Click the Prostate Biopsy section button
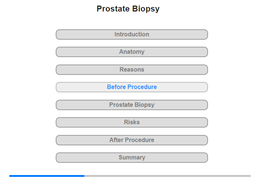260x178 pixels. 132,105
